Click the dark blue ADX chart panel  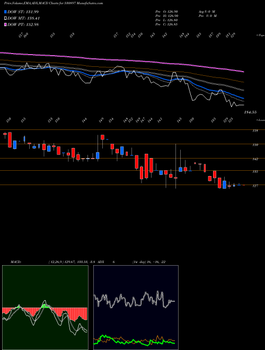pos(136,308)
